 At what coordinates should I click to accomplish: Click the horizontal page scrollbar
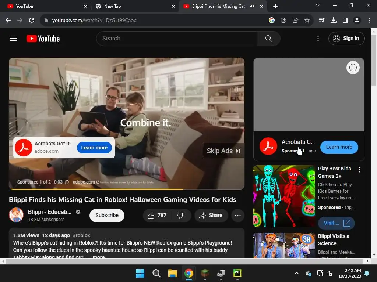[184, 261]
